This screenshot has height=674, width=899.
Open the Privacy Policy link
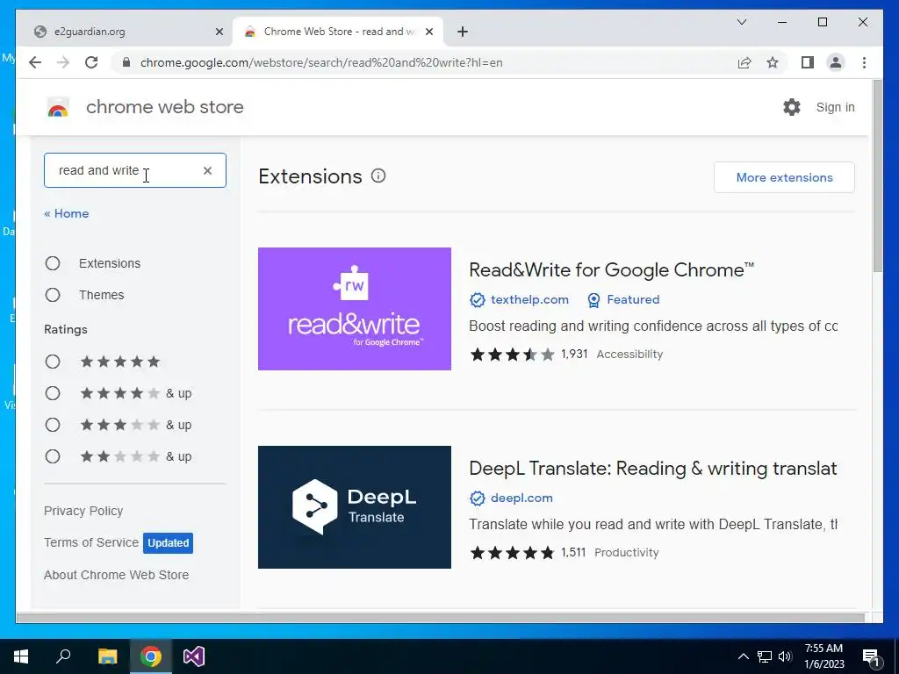(x=83, y=511)
